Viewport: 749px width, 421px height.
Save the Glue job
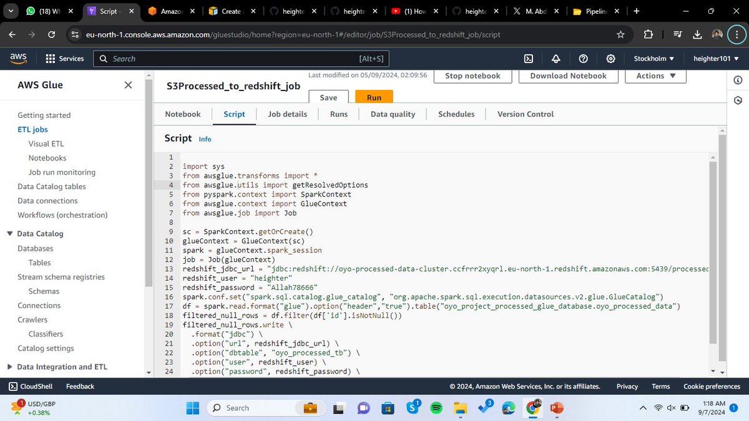click(x=328, y=98)
